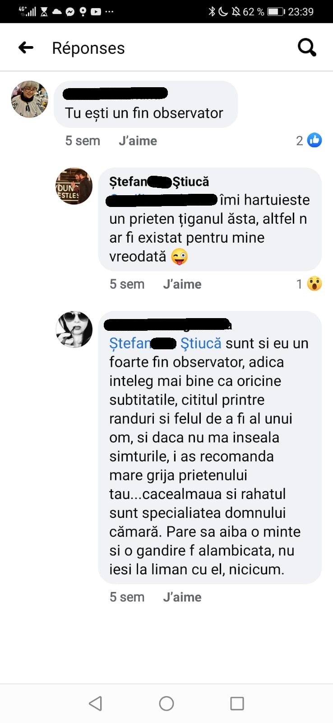Tap the tongue-out emoji in comment
This screenshot has height=723, width=333.
[x=180, y=257]
